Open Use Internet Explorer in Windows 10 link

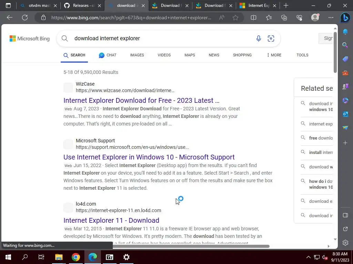pos(149,157)
